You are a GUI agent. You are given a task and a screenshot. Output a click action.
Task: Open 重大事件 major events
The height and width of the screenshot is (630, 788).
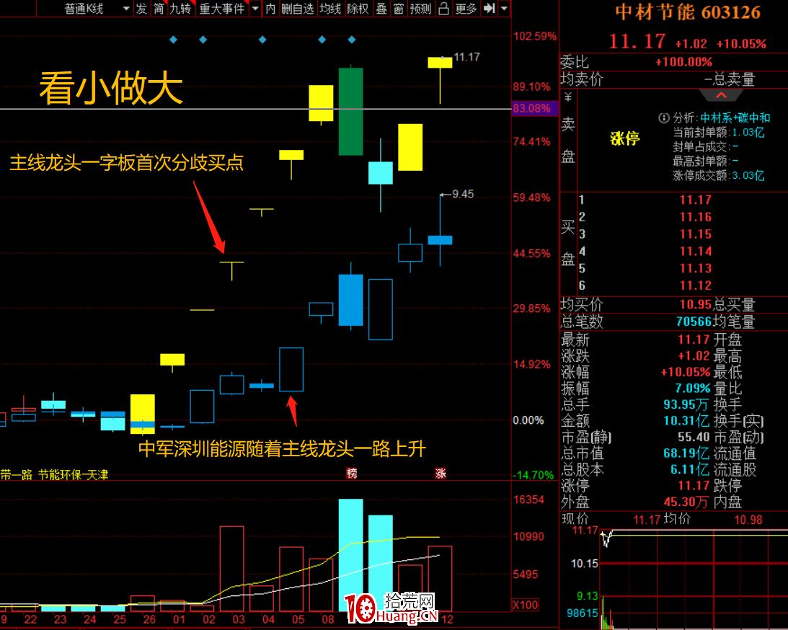click(221, 9)
